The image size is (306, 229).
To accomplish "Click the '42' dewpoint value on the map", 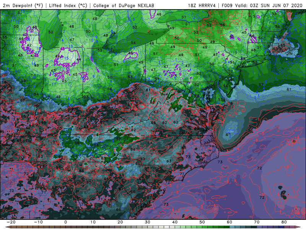I will [29, 45].
